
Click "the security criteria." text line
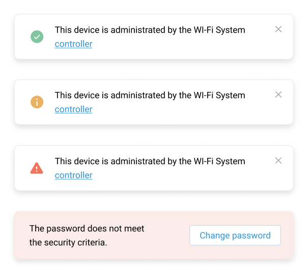[68, 242]
